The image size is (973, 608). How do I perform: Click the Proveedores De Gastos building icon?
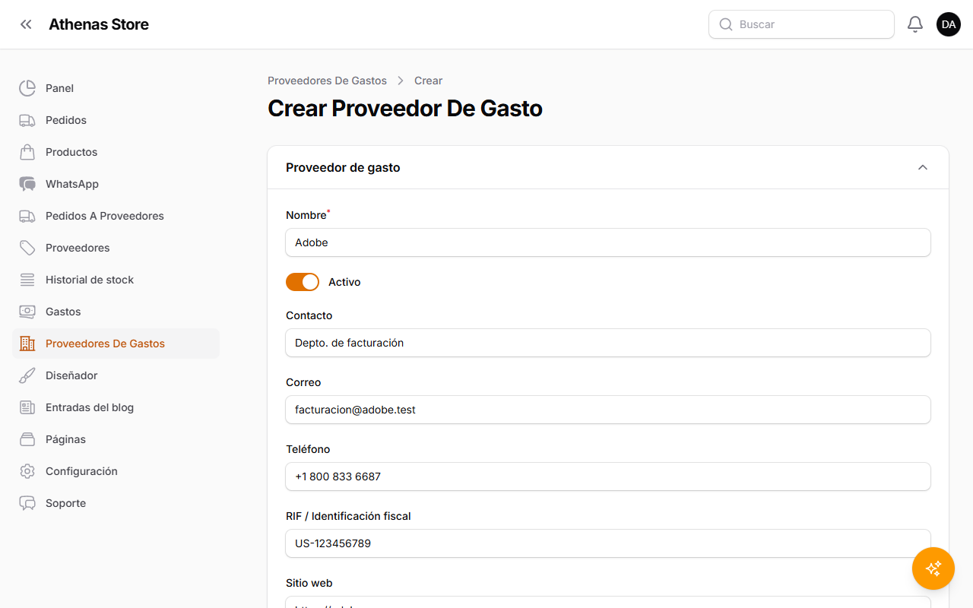(x=27, y=344)
